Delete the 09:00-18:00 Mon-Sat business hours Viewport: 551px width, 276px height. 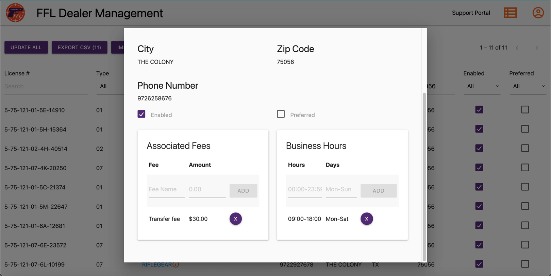click(366, 219)
